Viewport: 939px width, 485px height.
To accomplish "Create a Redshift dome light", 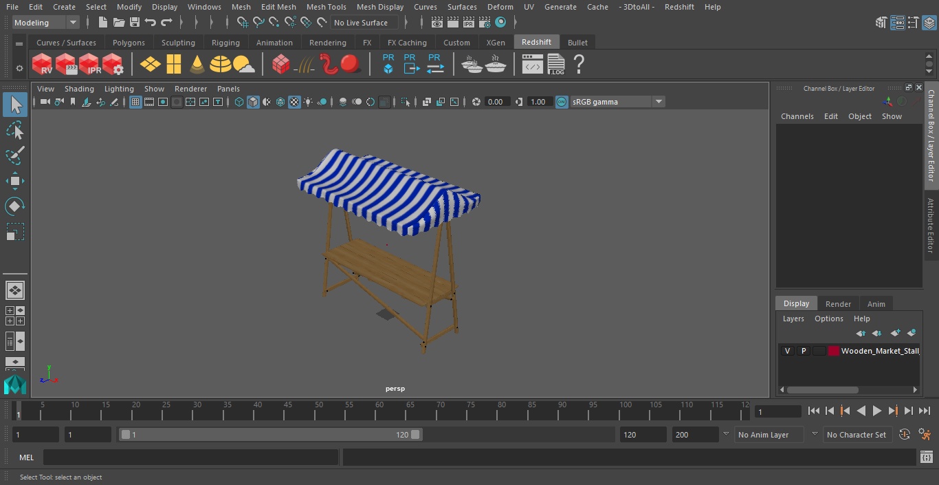I will pos(220,65).
